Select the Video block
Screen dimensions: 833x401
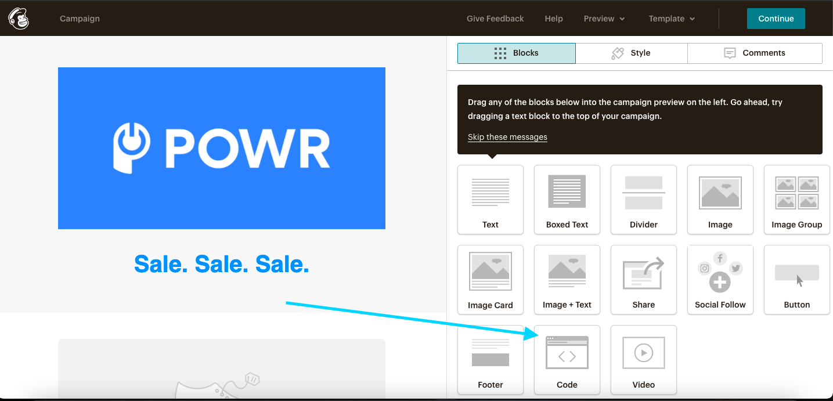[644, 360]
